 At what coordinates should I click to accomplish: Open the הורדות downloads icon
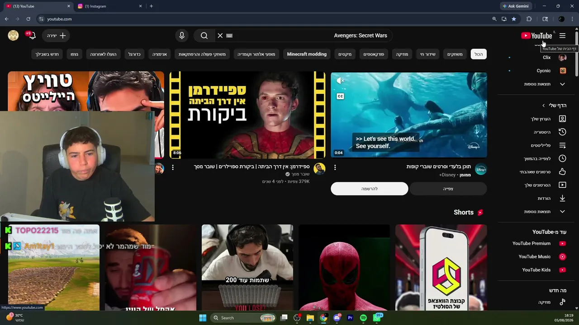click(x=562, y=198)
